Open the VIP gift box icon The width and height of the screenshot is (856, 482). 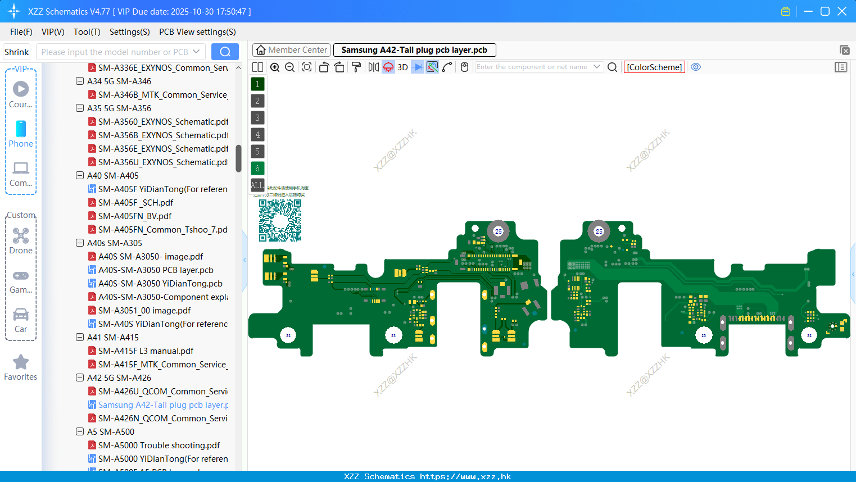click(786, 11)
